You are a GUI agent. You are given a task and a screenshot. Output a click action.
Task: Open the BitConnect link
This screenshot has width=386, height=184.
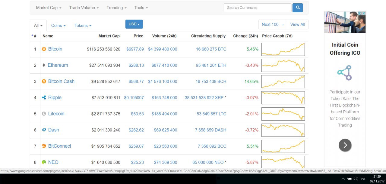click(x=60, y=146)
